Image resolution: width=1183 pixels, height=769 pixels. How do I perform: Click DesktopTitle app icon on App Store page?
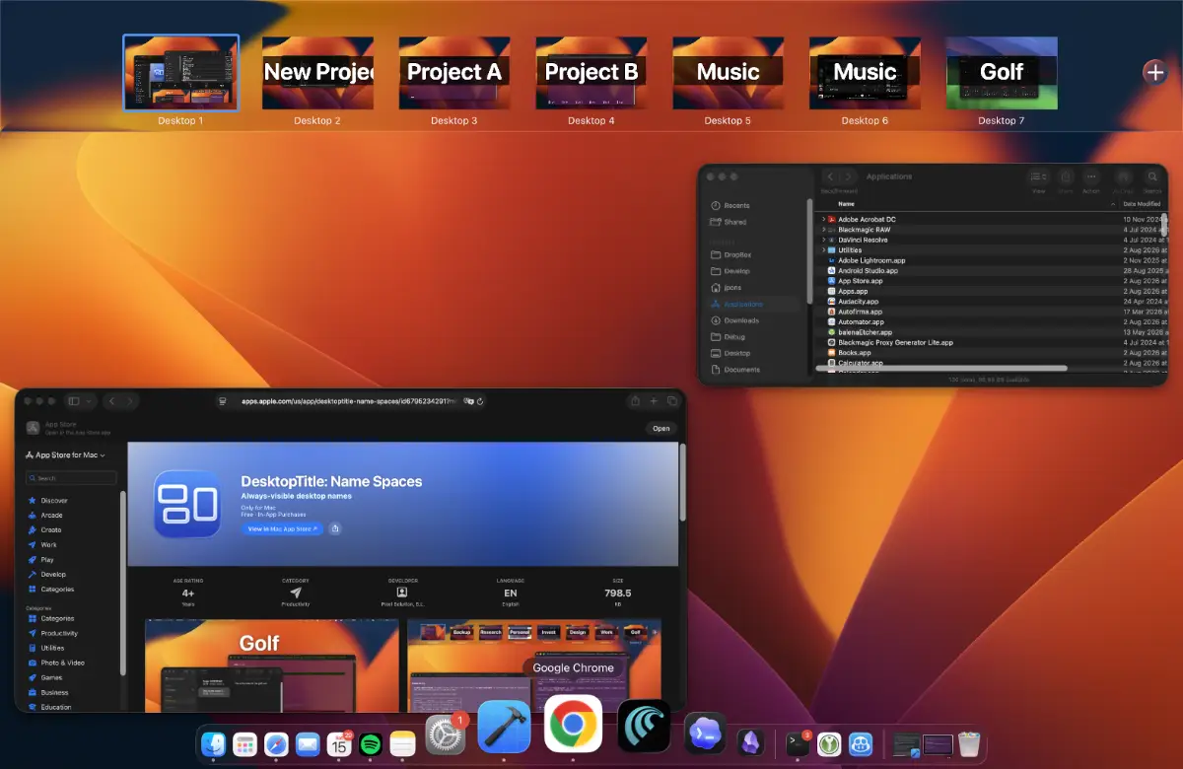[x=187, y=504]
